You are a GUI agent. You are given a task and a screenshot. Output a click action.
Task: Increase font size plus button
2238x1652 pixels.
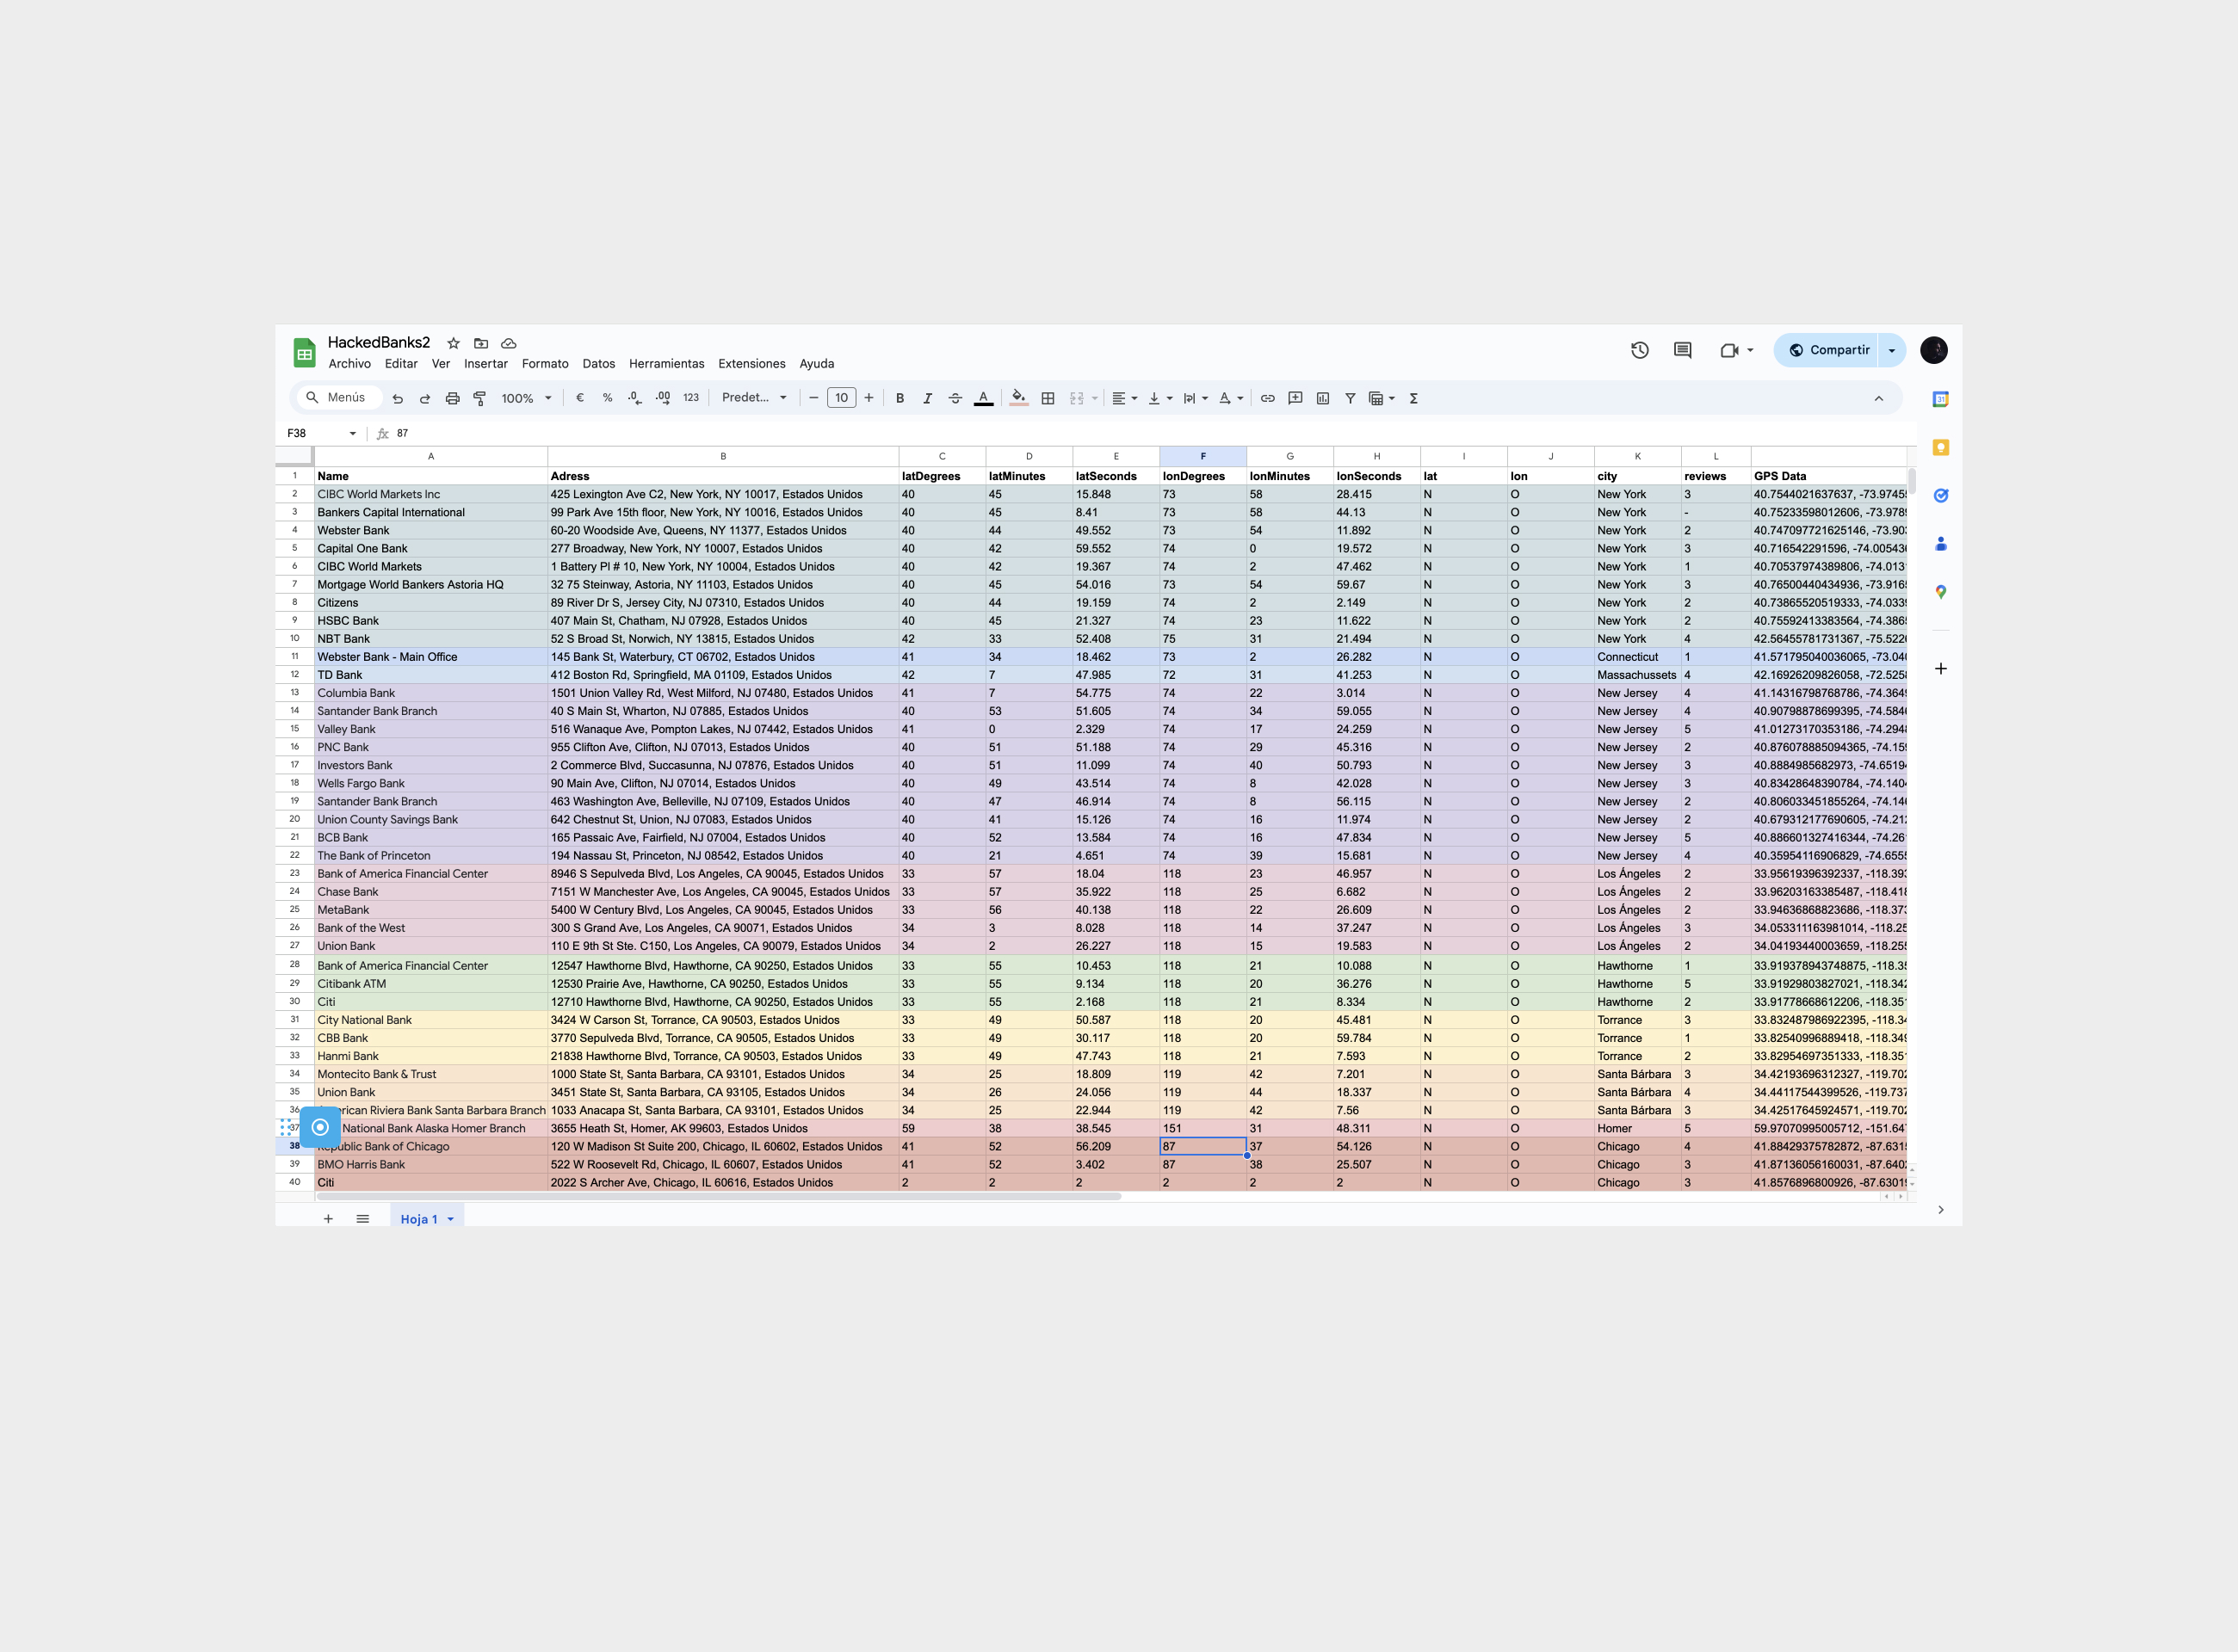[869, 398]
